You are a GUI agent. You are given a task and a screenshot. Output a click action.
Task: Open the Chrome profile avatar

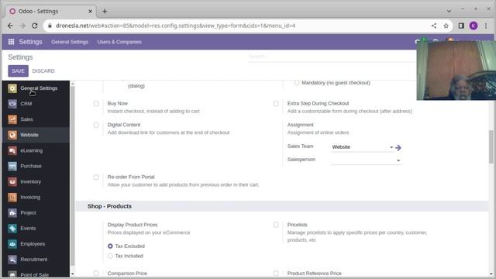tap(474, 26)
